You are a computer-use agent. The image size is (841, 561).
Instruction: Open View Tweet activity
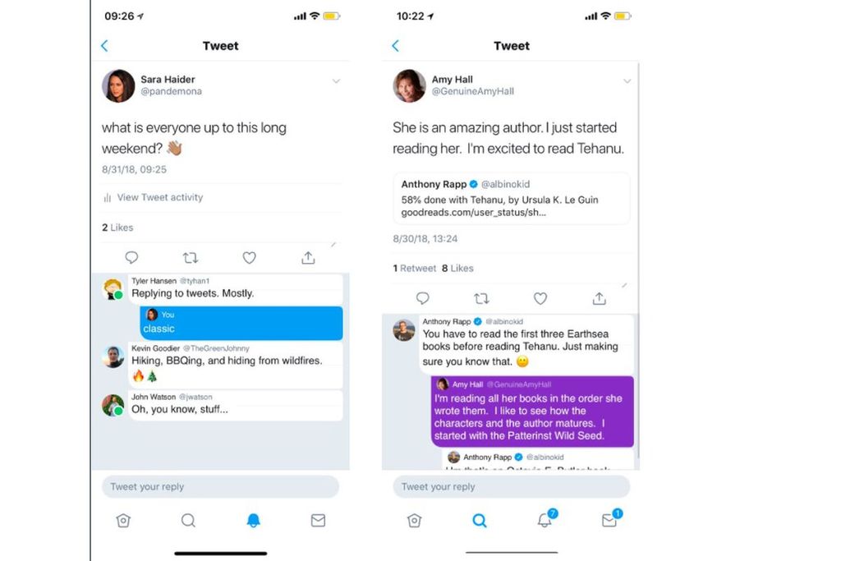tap(159, 197)
